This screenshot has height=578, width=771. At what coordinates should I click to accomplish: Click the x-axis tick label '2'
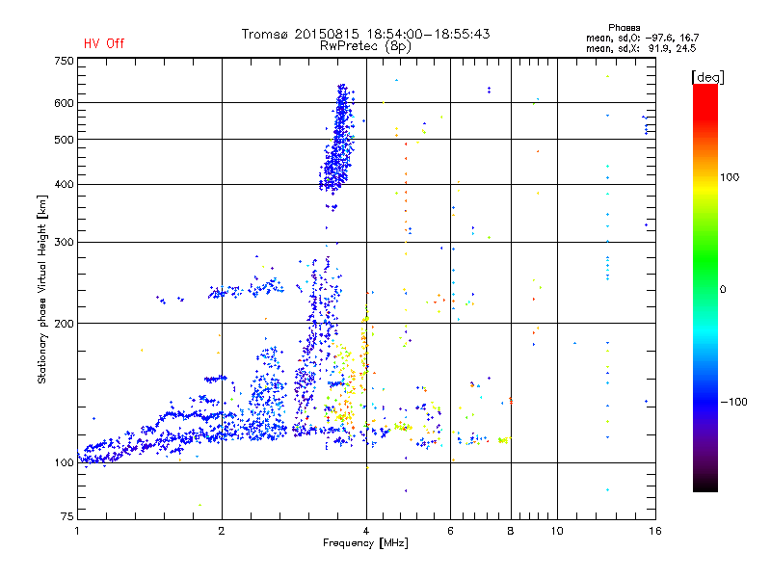coord(222,531)
